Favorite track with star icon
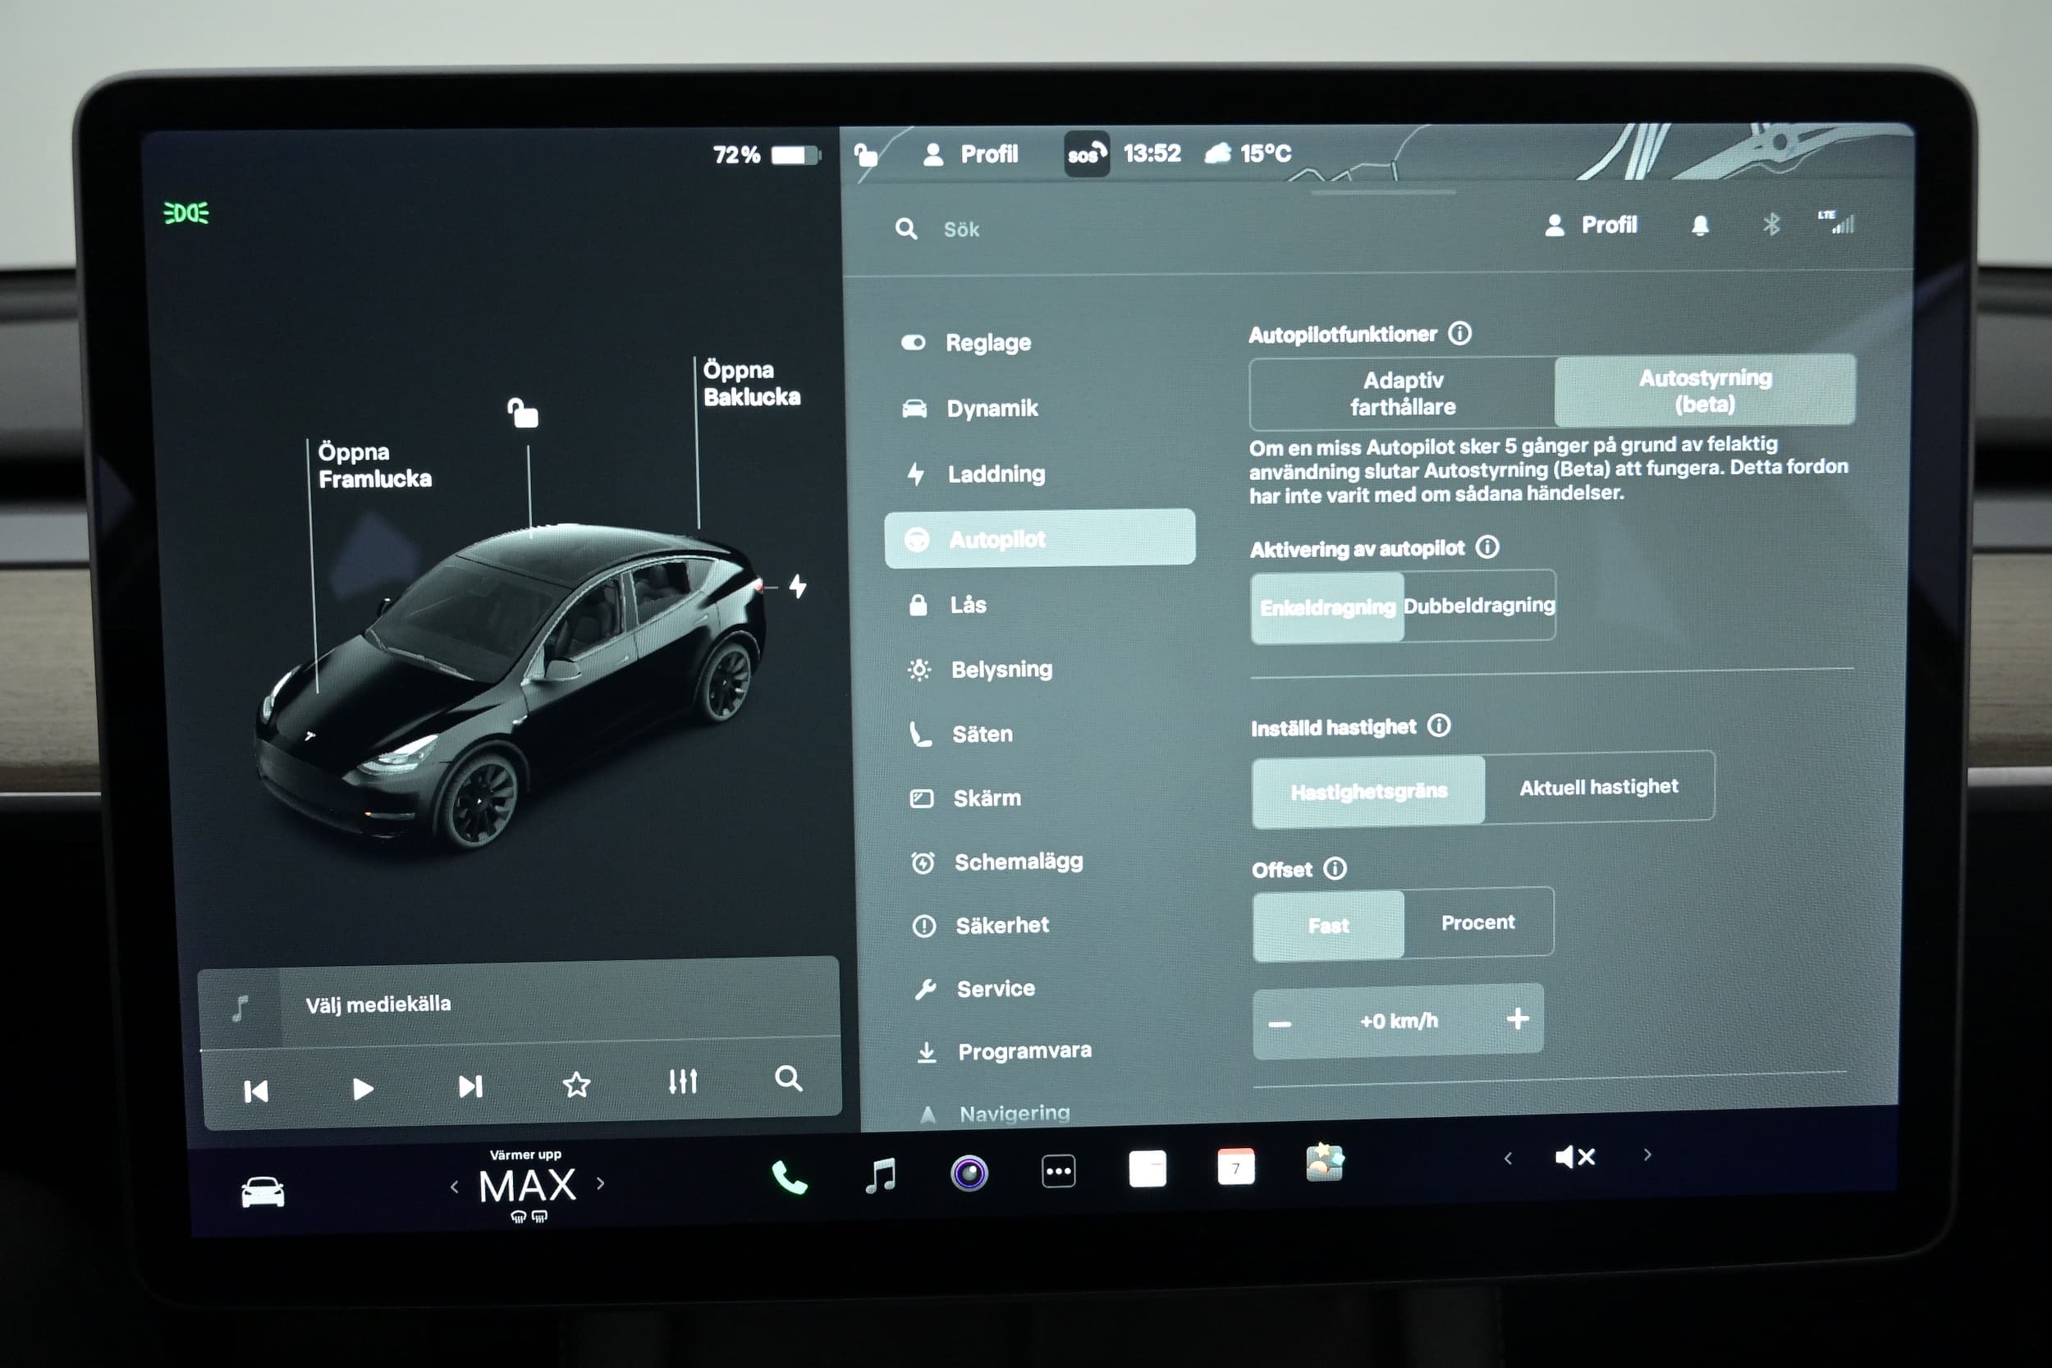Screen dimensions: 2052x1368 (577, 1084)
